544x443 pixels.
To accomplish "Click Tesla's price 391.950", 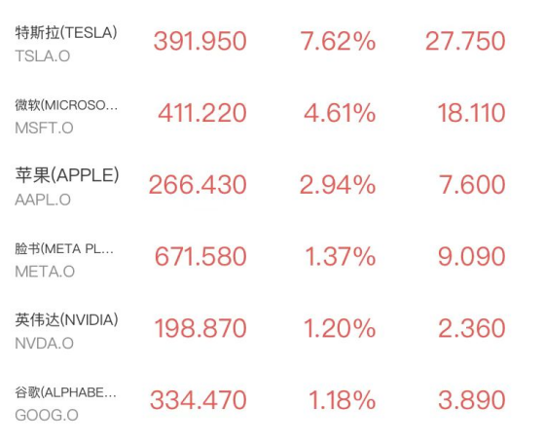I will pyautogui.click(x=200, y=41).
